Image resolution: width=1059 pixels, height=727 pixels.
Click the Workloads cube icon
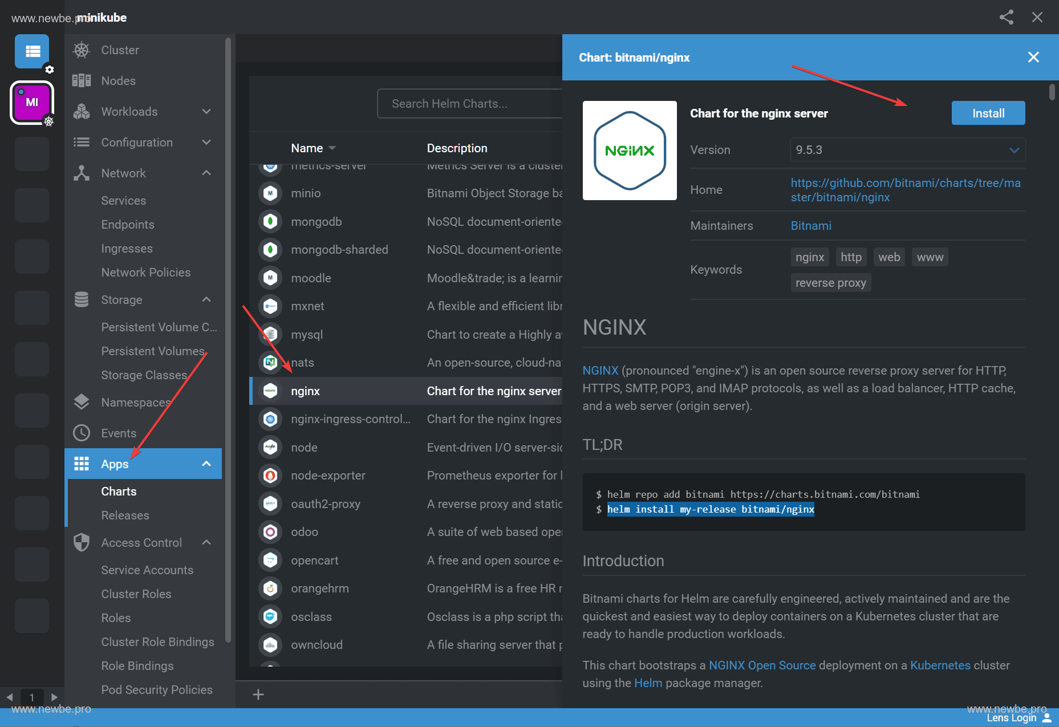(82, 111)
